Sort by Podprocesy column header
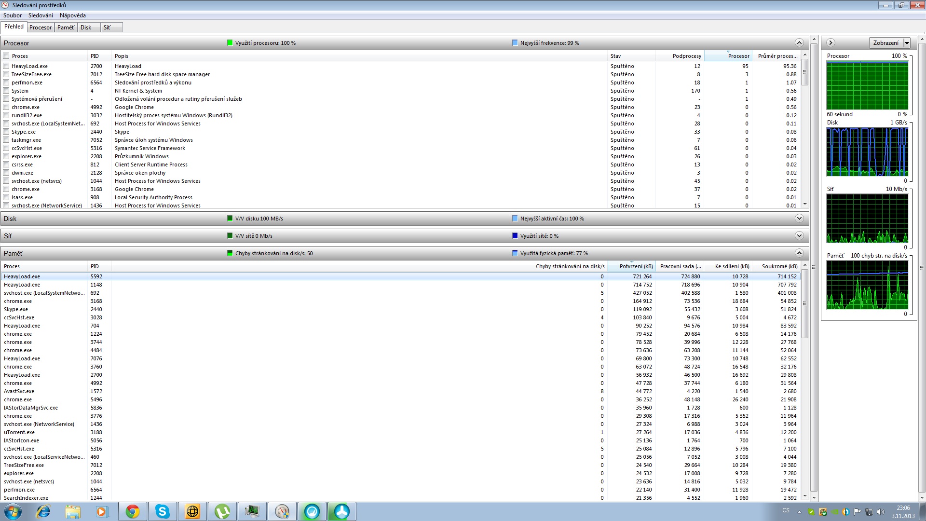 (x=679, y=56)
